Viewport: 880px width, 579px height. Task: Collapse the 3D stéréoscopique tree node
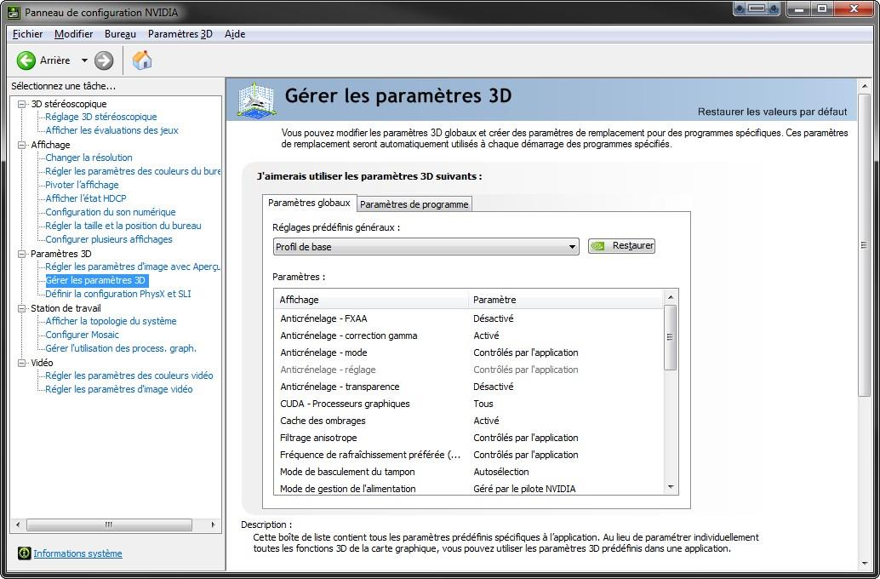pos(22,104)
